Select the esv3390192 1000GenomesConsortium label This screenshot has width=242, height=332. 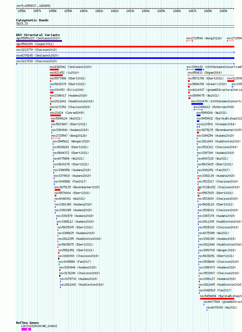pos(214,67)
